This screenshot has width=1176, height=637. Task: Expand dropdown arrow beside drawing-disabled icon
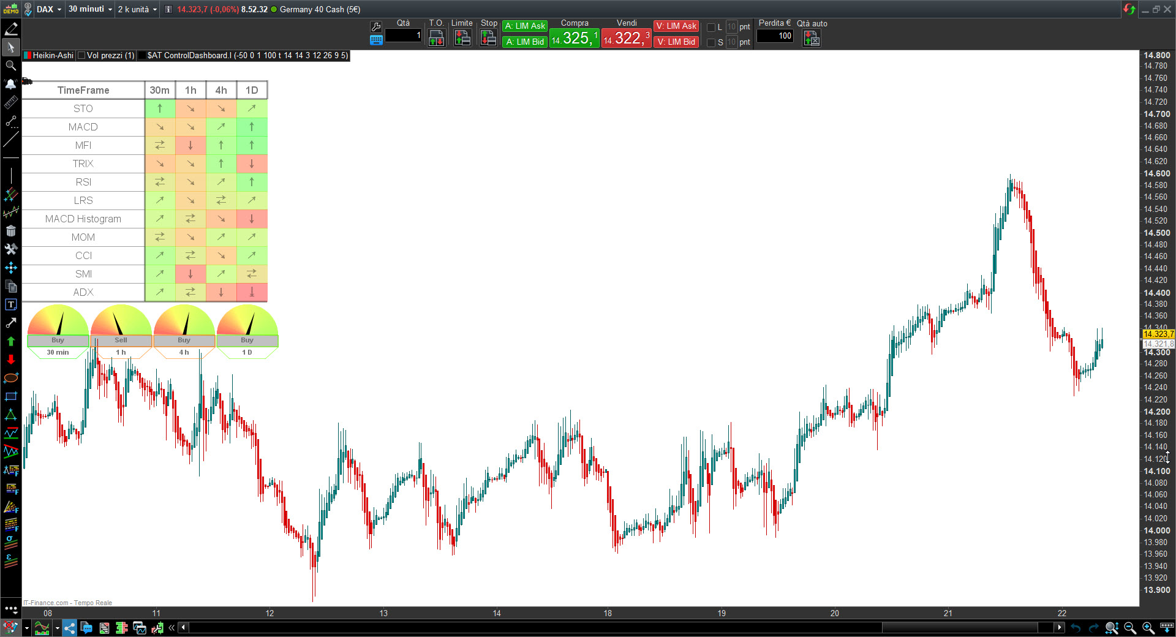[26, 628]
